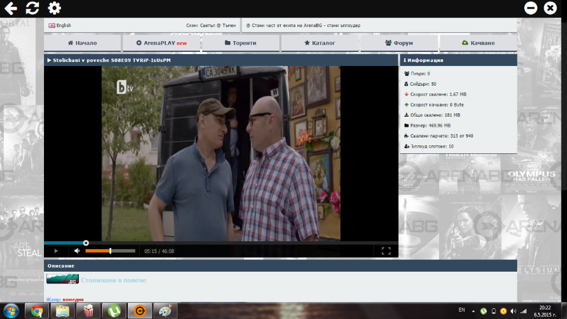Open the Начало tab
Image resolution: width=567 pixels, height=319 pixels.
tap(82, 43)
